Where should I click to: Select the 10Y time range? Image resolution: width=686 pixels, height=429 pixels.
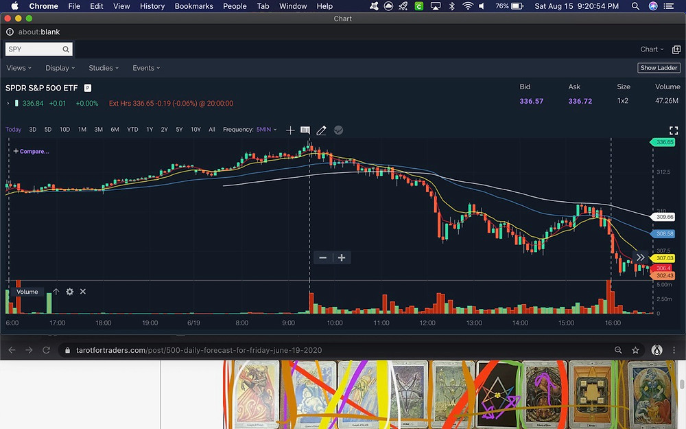[x=196, y=130]
